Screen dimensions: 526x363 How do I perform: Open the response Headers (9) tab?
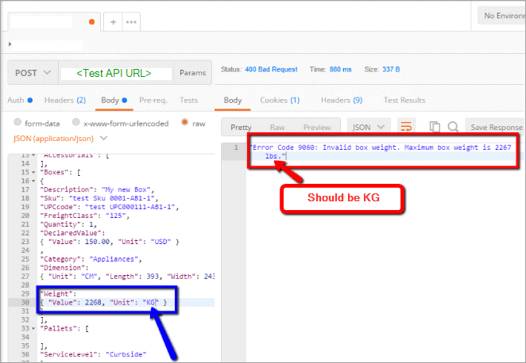point(342,100)
